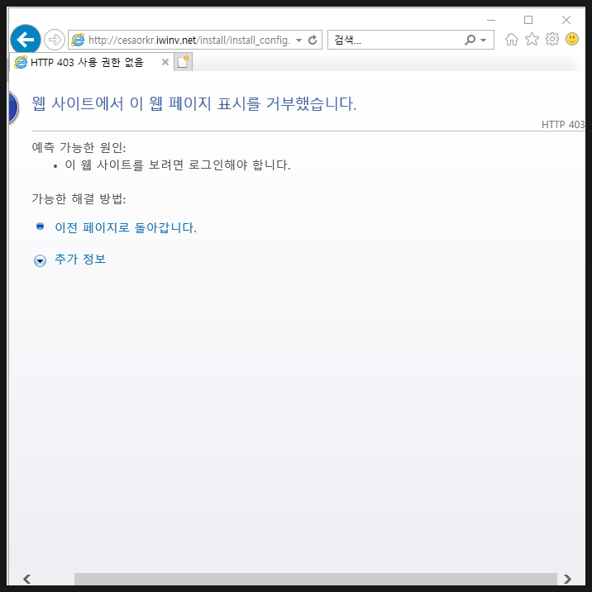Open the search provider dropdown arrow
This screenshot has height=592, width=592.
(483, 40)
